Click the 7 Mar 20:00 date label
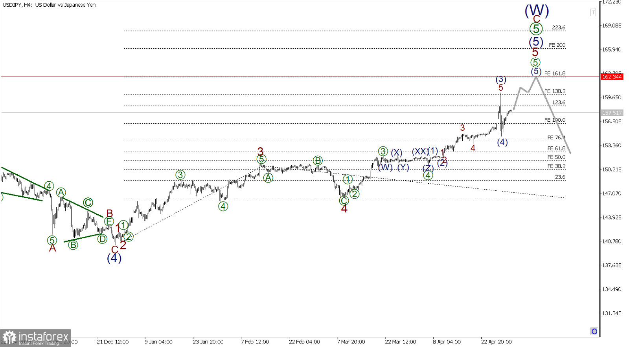629x347 pixels. 351,342
